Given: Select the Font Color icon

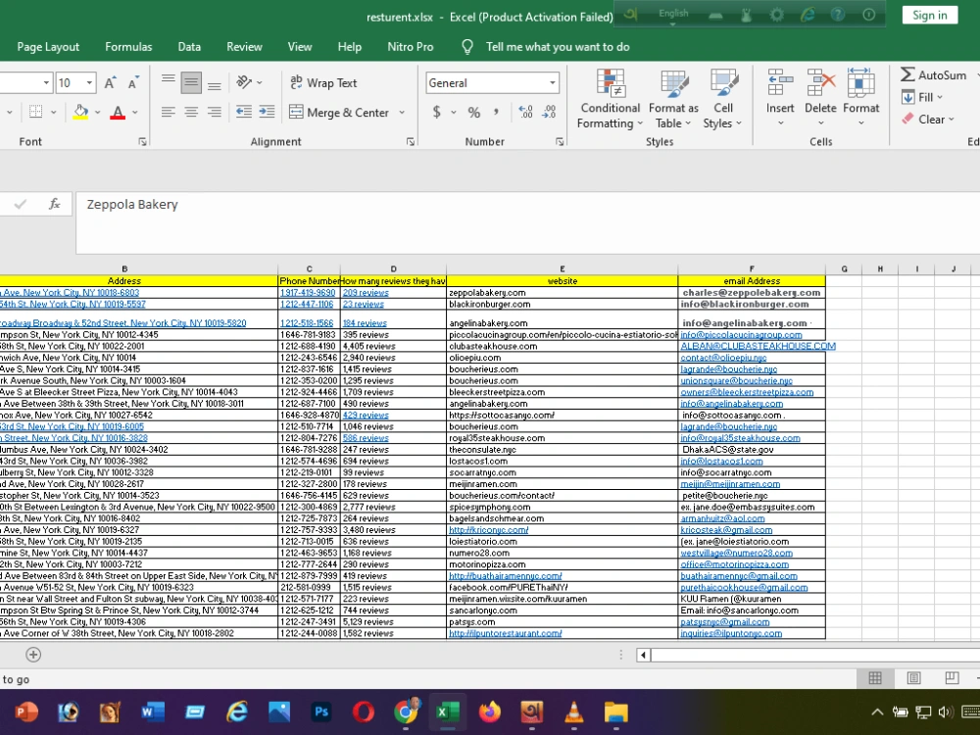Looking at the screenshot, I should (x=117, y=113).
